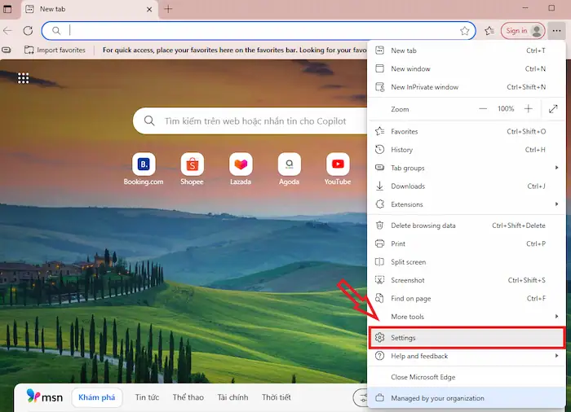Open Favorites from the menu
The width and height of the screenshot is (571, 412).
click(467, 132)
